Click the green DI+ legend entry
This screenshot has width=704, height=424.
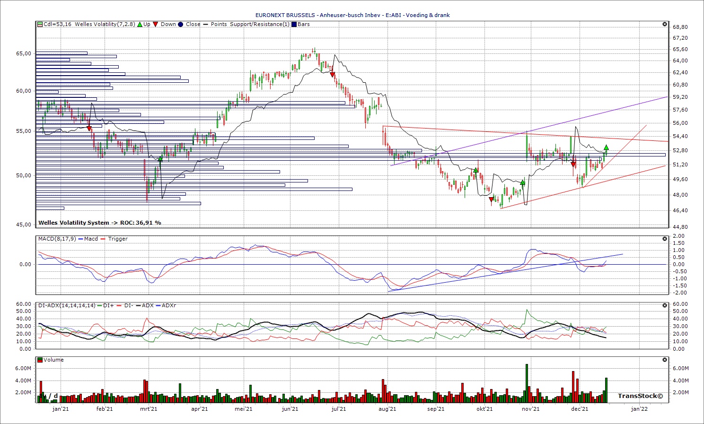click(x=106, y=305)
